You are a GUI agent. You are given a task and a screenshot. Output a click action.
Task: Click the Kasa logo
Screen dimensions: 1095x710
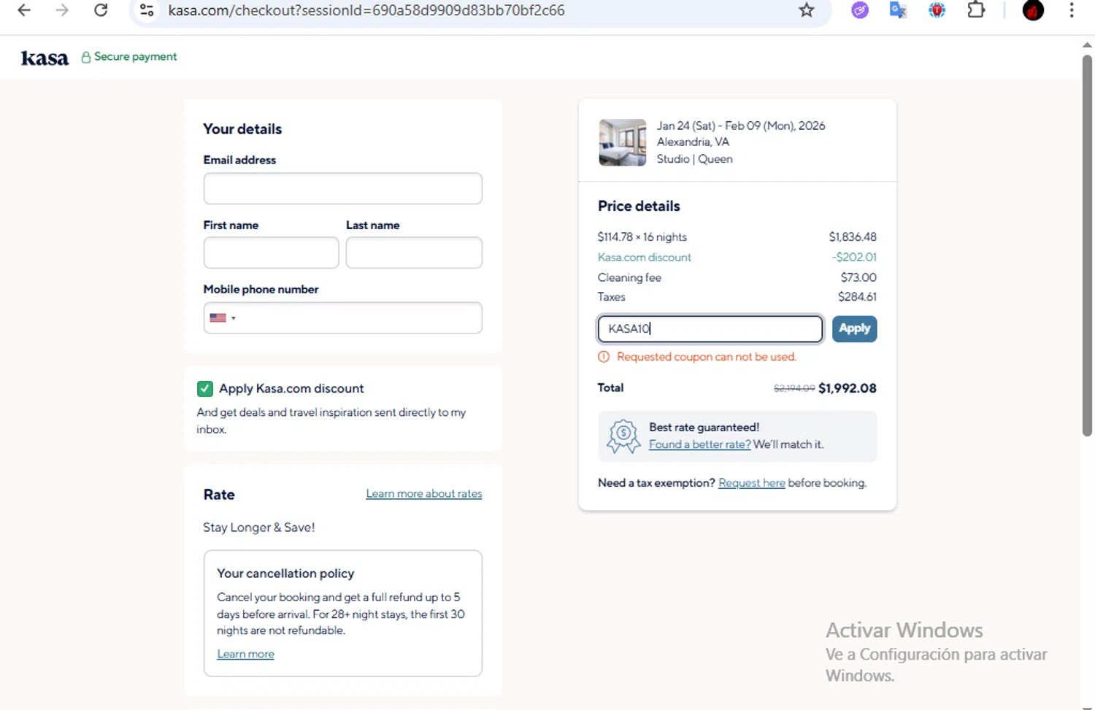click(x=45, y=58)
